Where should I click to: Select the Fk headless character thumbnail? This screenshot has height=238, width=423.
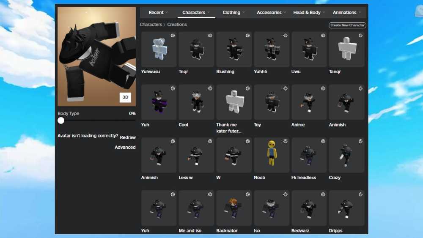pos(309,155)
